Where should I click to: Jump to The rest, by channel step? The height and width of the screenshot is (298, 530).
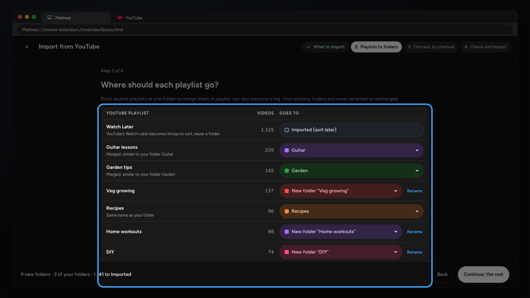(x=431, y=47)
